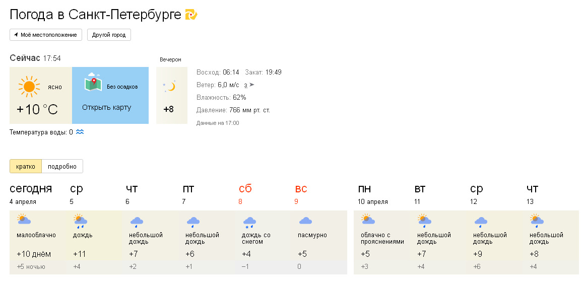The image size is (584, 285).
Task: Click the Thursday чт 13 rain icon
Action: (536, 221)
